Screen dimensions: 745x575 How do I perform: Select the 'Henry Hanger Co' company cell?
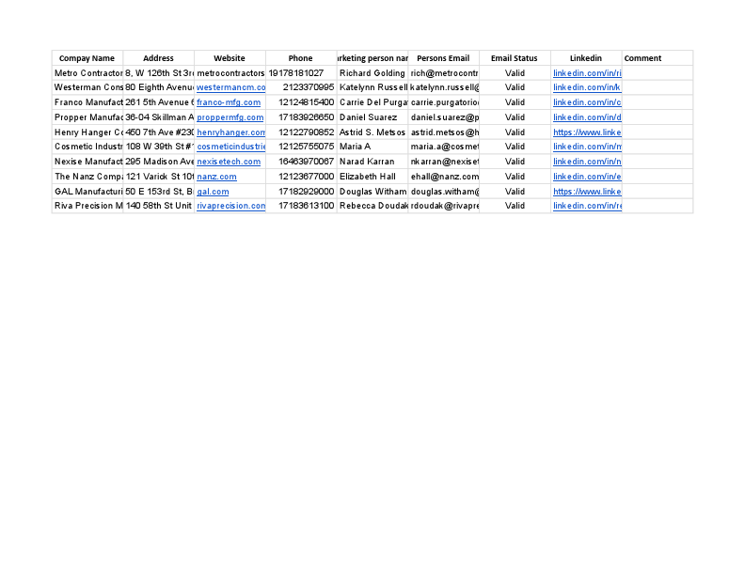(x=87, y=132)
